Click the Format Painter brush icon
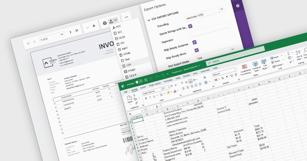The height and width of the screenshot is (161, 307). coord(136,103)
